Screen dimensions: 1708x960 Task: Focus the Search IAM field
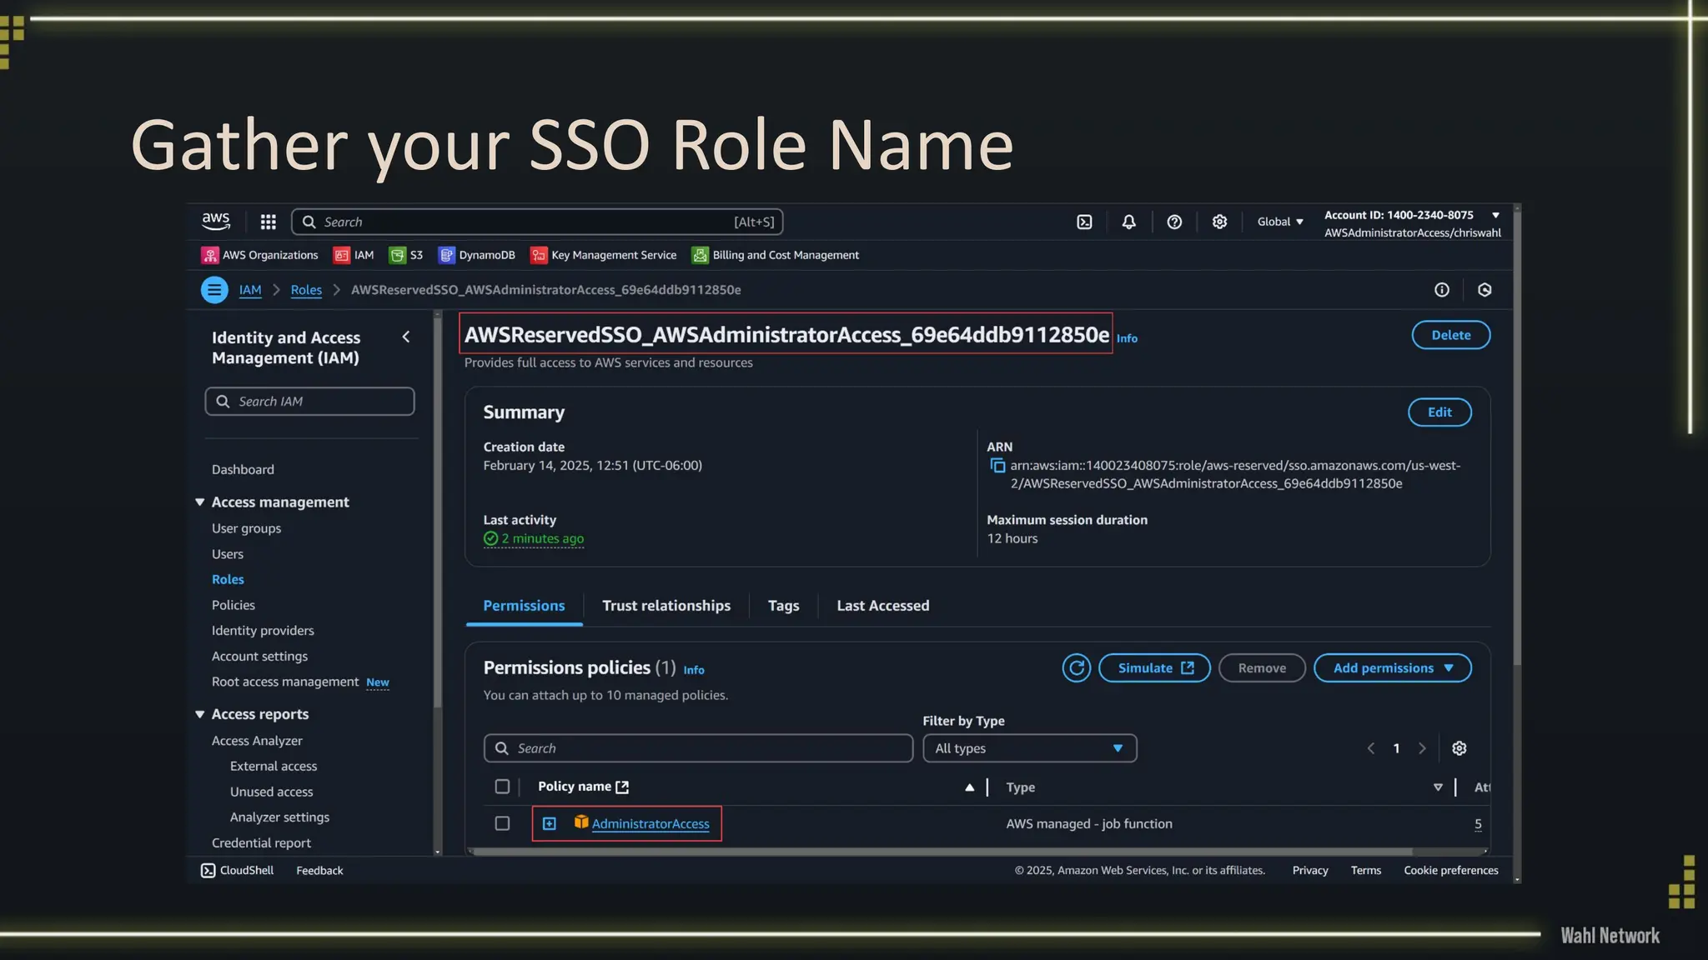point(309,401)
